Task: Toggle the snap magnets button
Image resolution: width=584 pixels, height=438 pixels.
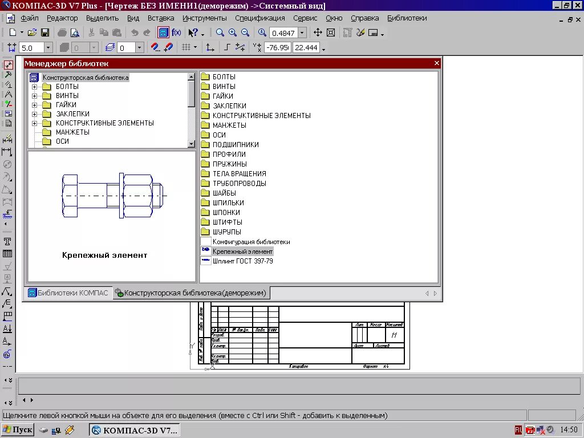Action: point(155,47)
